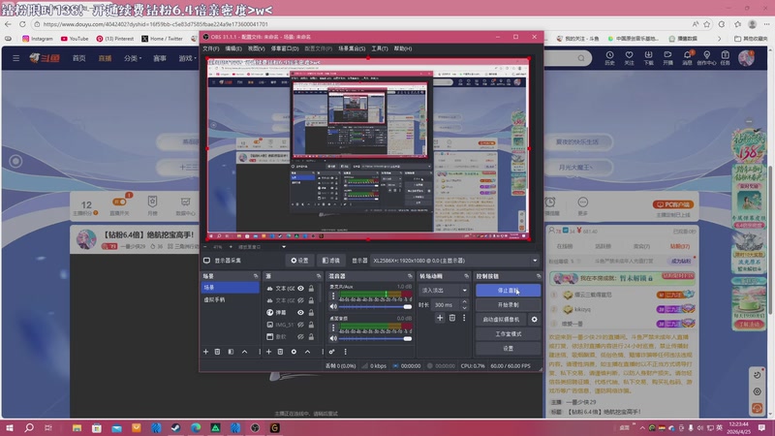The height and width of the screenshot is (436, 775).
Task: Toggle lock on the 弹幕 source
Action: pyautogui.click(x=311, y=312)
